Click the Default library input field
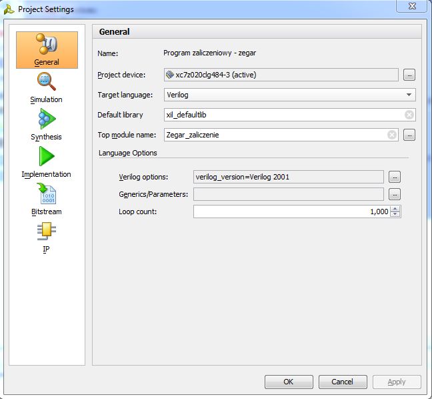This screenshot has height=399, width=432. pyautogui.click(x=289, y=115)
